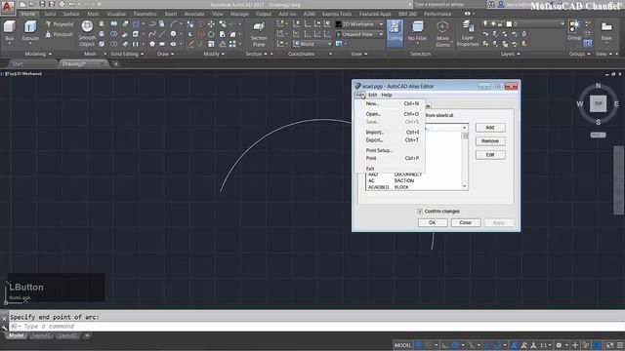
Task: Click the ViewCube TOP face
Action: (598, 103)
